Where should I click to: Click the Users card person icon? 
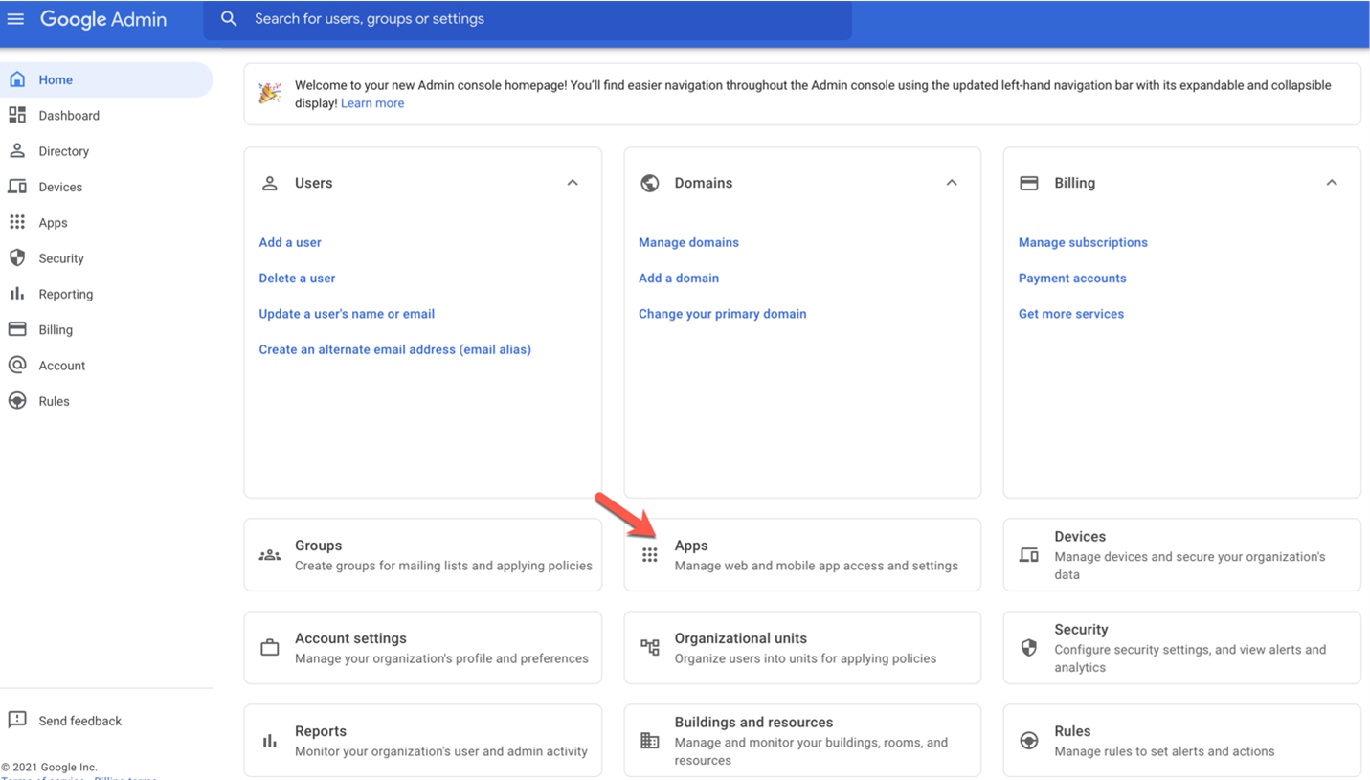tap(270, 183)
